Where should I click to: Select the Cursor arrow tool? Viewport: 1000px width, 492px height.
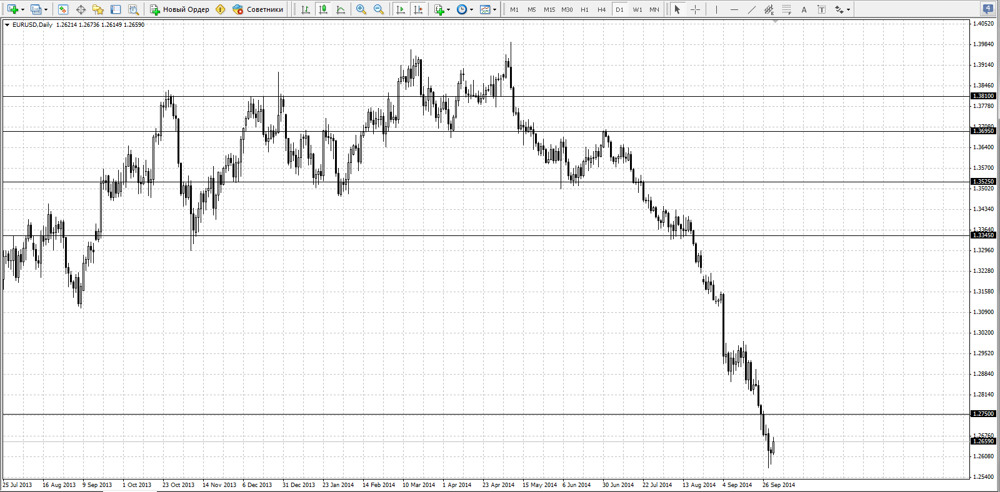(x=677, y=9)
